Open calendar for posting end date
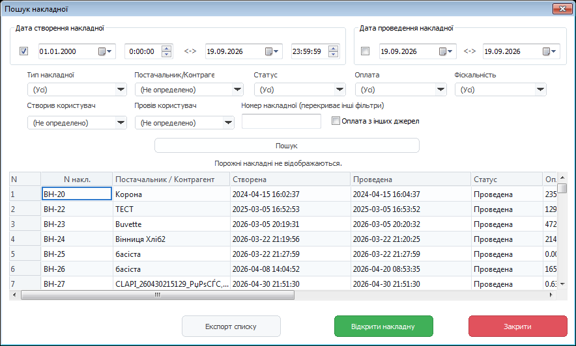Image resolution: width=576 pixels, height=346 pixels. [x=549, y=51]
